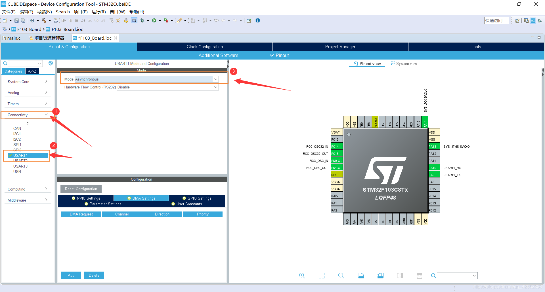Open Hardware Flow Control dropdown

(x=168, y=87)
